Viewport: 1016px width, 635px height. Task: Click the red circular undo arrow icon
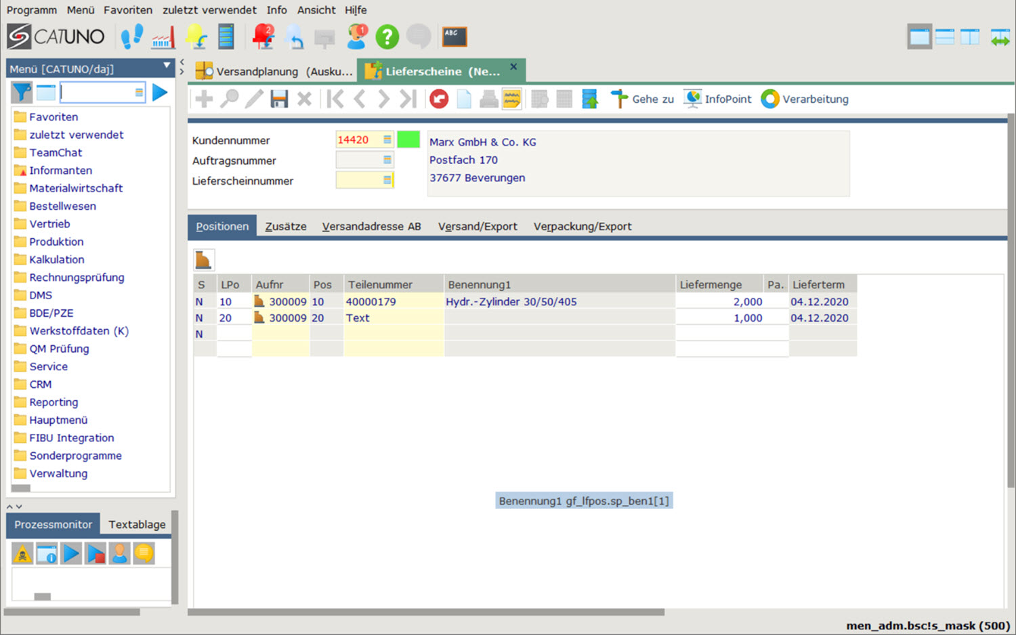439,99
